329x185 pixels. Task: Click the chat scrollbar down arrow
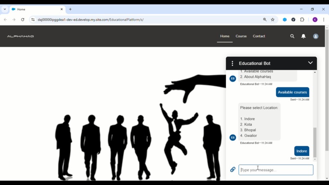pos(315,159)
